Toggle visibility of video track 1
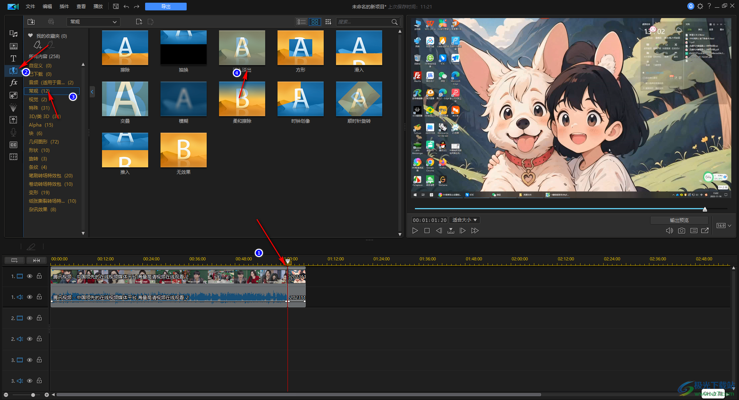 pyautogui.click(x=30, y=276)
